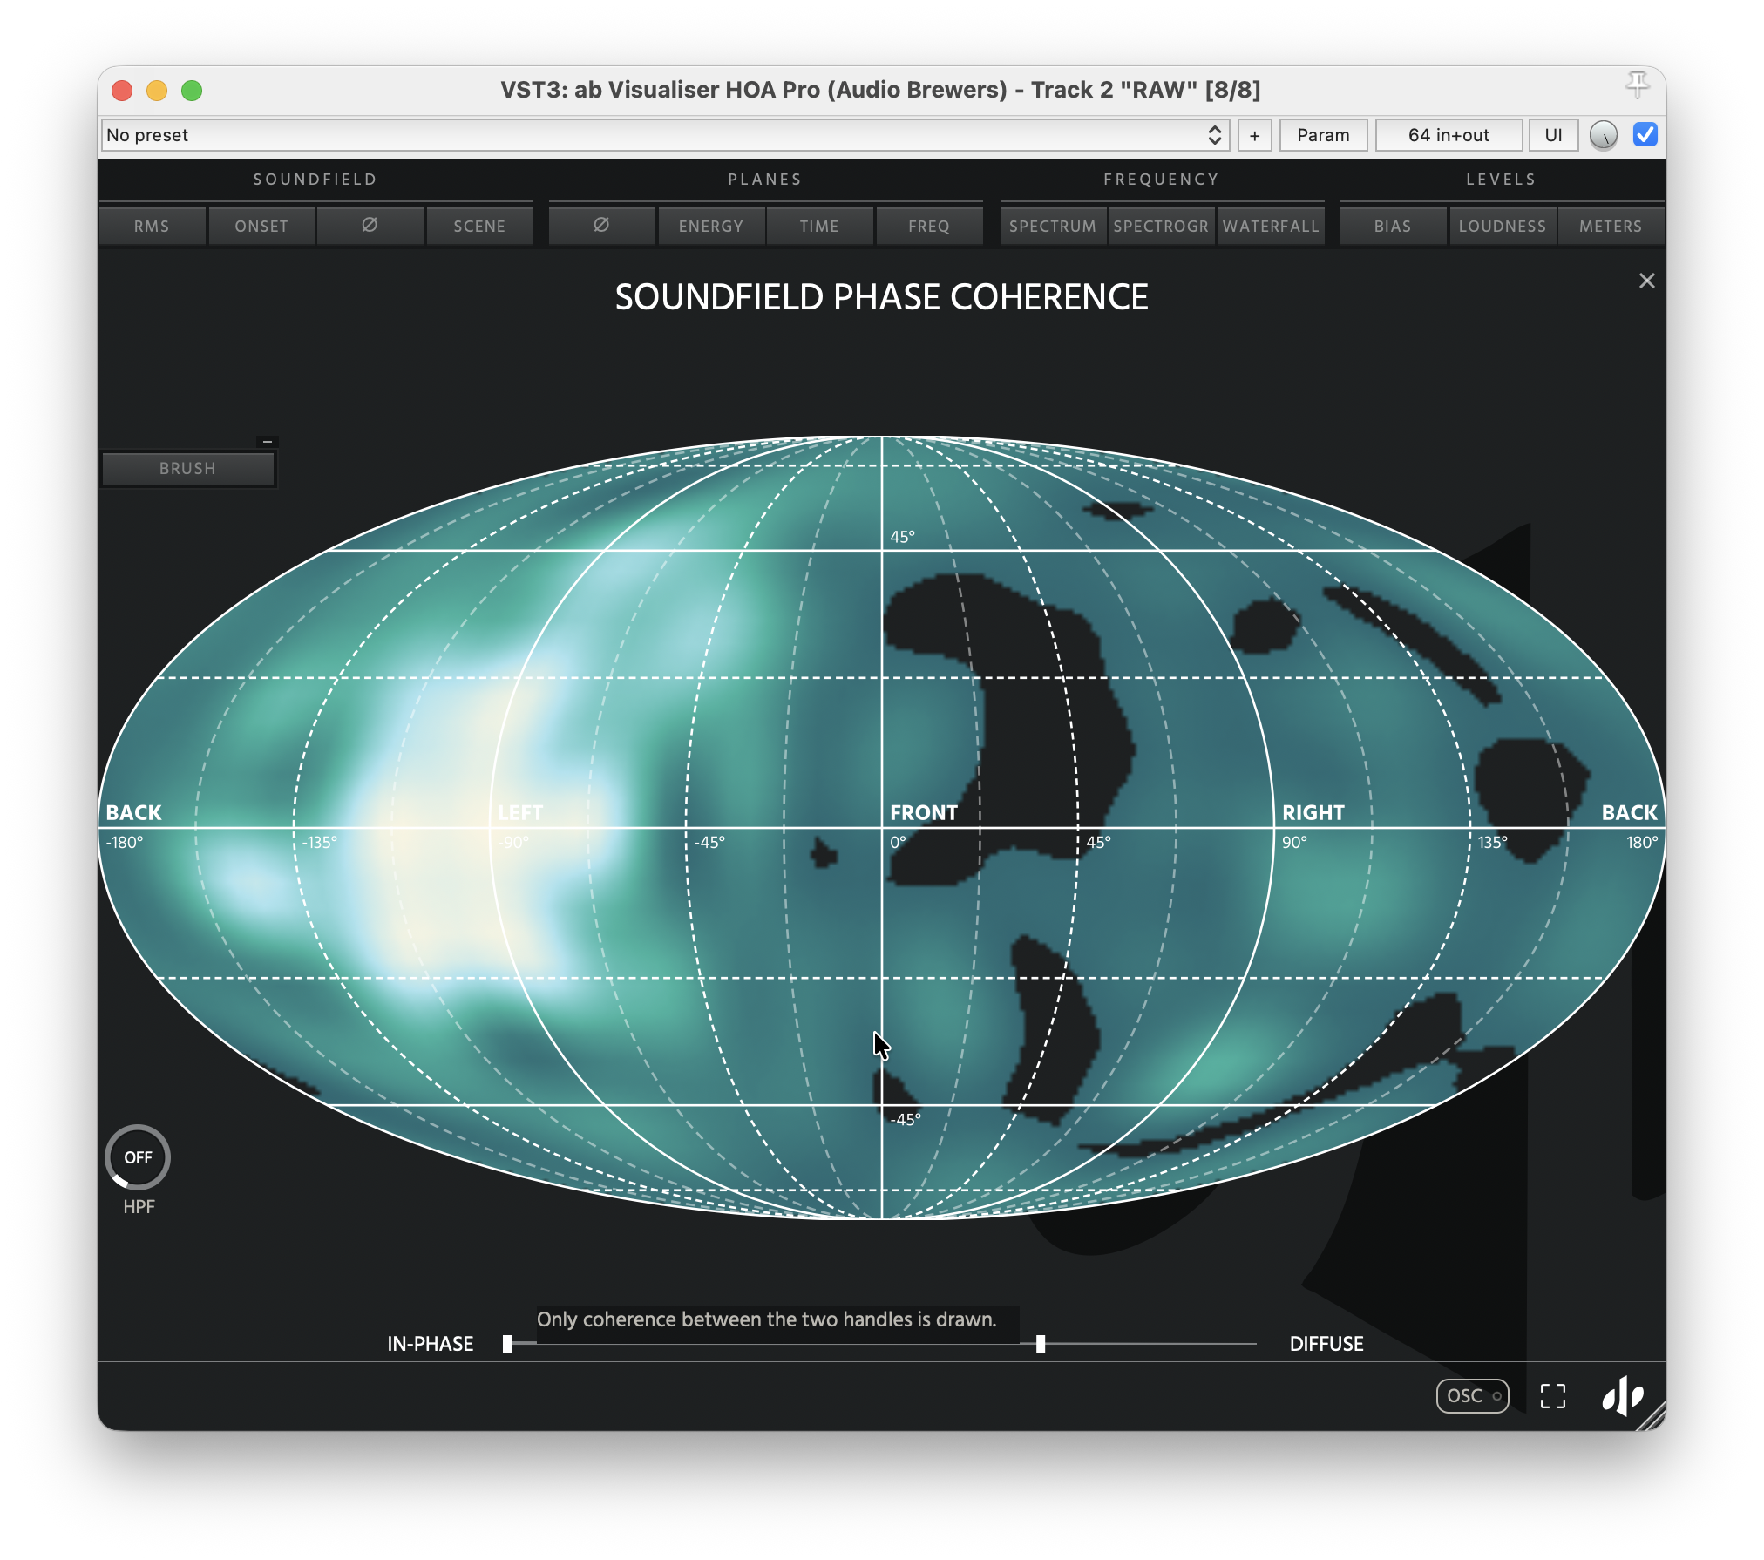The width and height of the screenshot is (1764, 1560).
Task: Click the 45° elevation label
Action: 902,537
